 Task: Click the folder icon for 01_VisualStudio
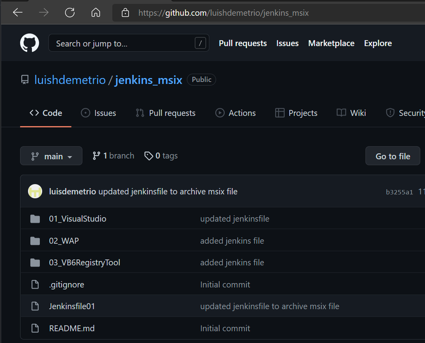click(x=35, y=219)
